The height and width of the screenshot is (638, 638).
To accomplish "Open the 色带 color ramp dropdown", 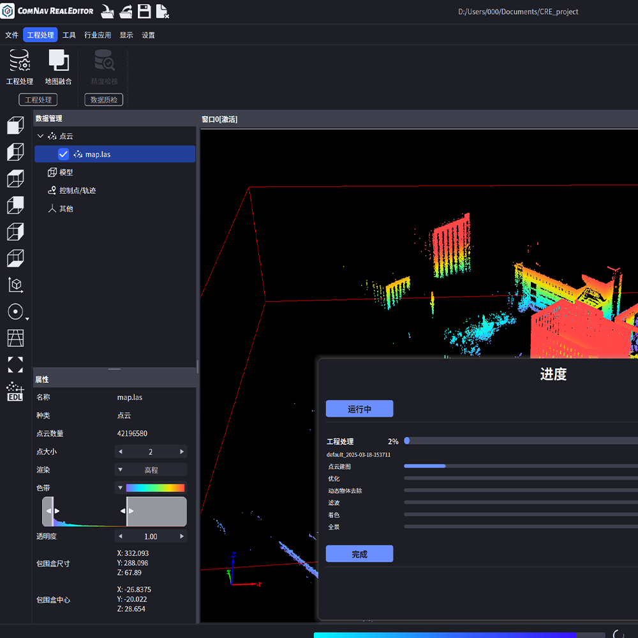I will (x=120, y=488).
